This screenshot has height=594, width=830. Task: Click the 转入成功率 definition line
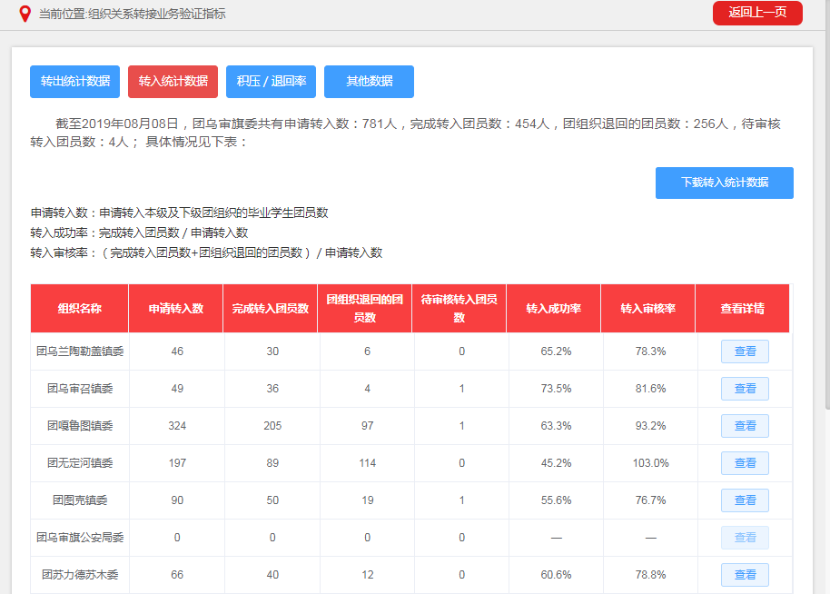(x=139, y=233)
